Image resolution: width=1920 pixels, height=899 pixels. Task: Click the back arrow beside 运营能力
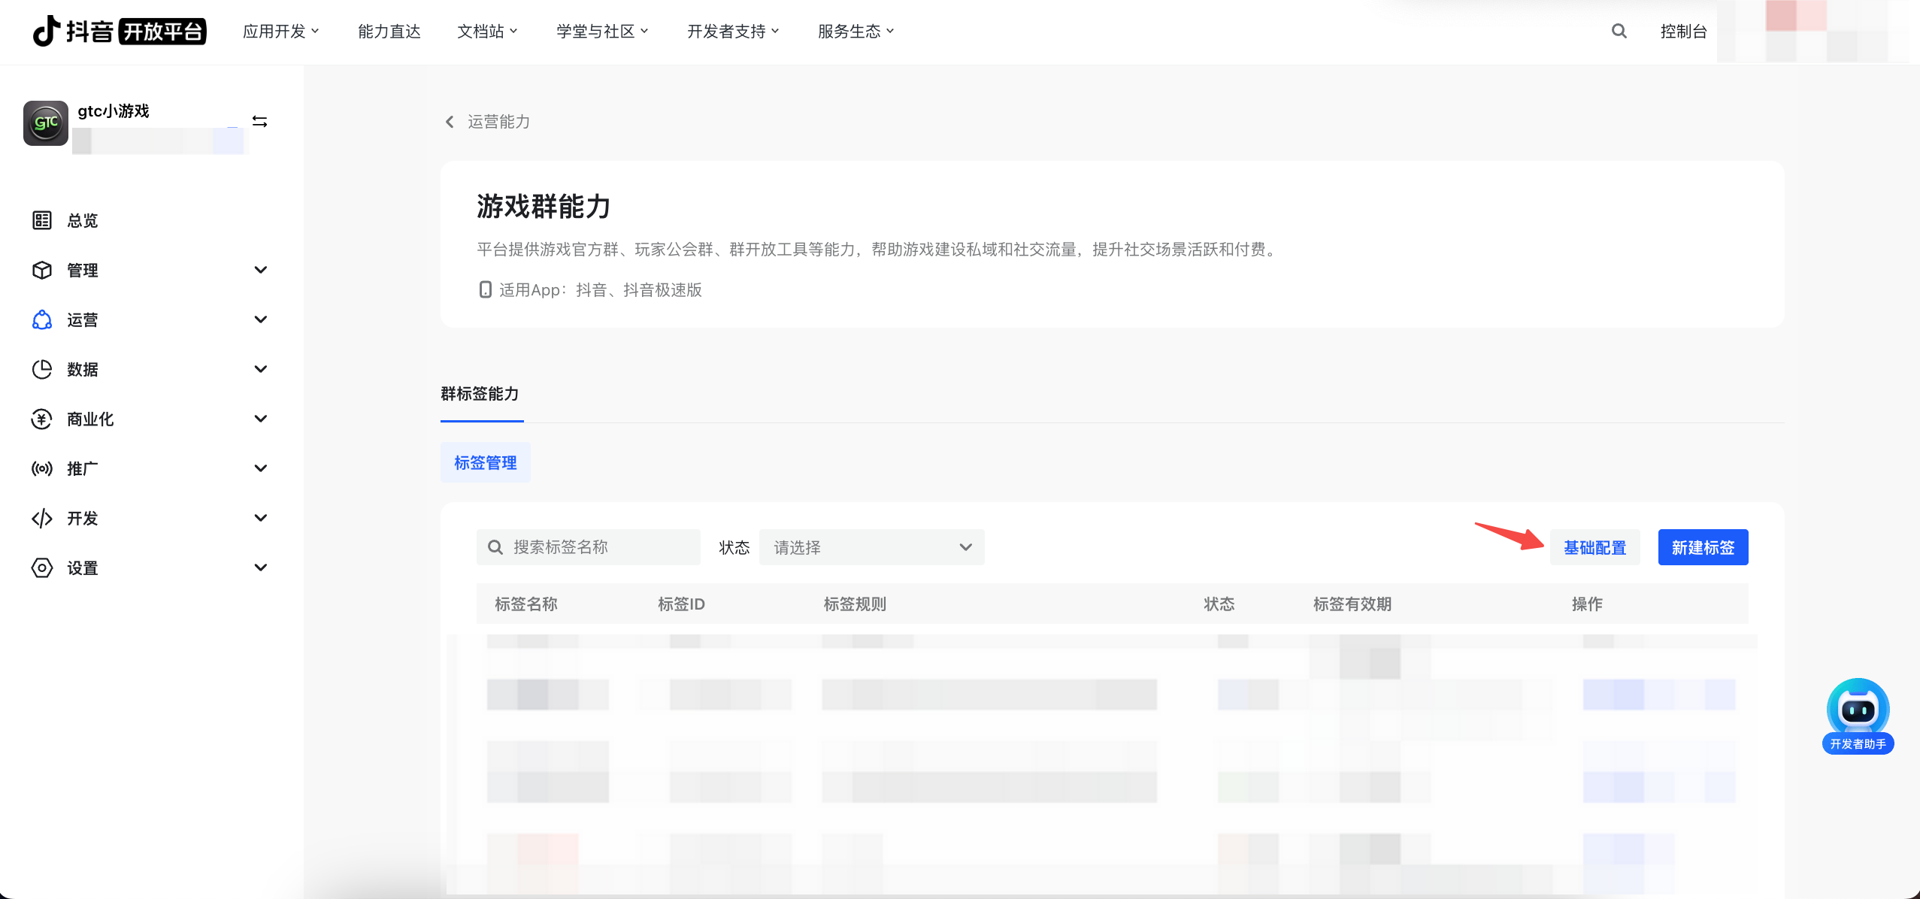450,122
